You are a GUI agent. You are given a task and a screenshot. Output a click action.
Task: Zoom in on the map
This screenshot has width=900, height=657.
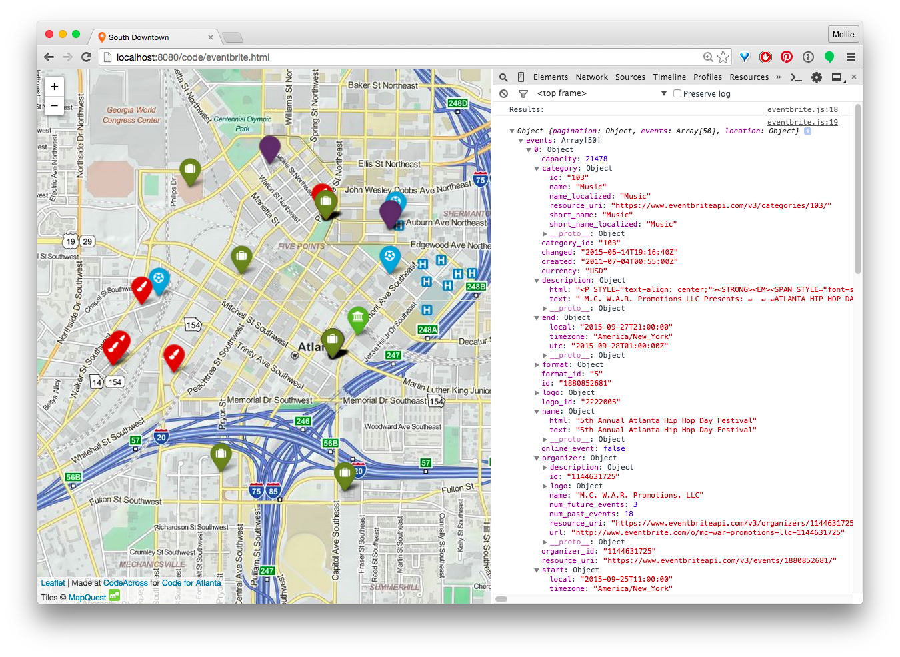[55, 87]
